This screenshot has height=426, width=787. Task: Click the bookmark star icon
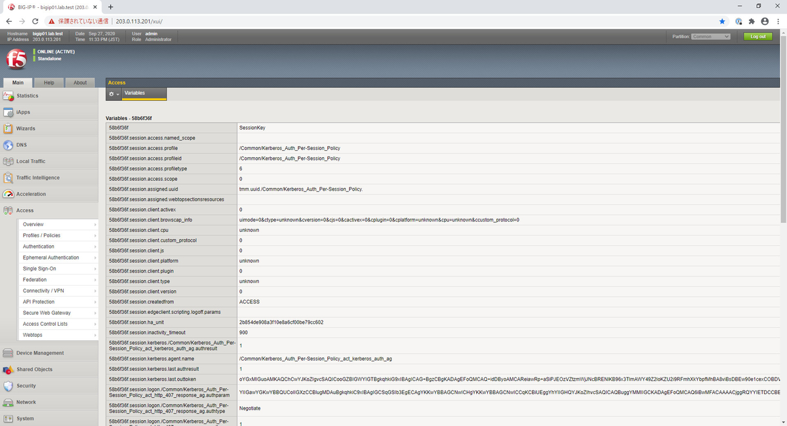(x=722, y=21)
